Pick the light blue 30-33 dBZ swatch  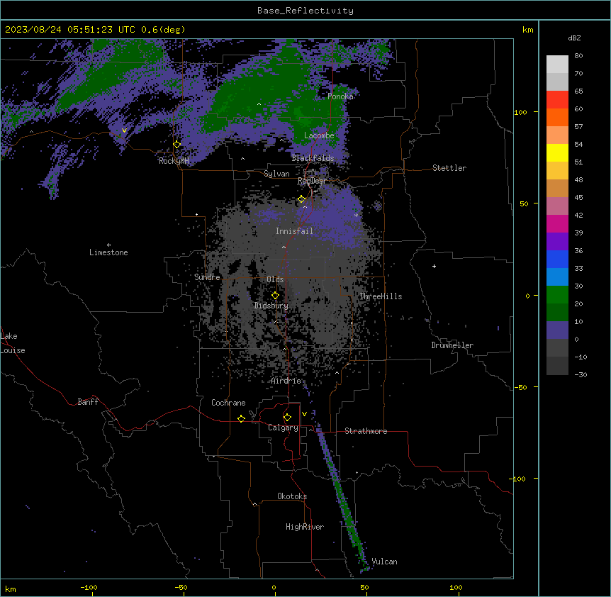[x=557, y=277]
